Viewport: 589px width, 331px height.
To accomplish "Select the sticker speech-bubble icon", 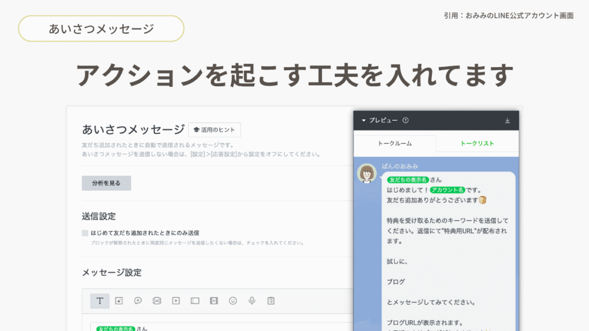I will (x=137, y=301).
